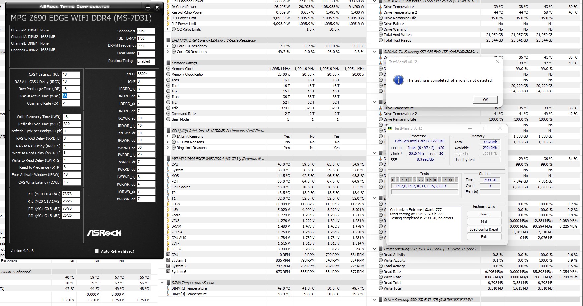Click the fan icon beside System 6
This screenshot has width=583, height=306.
(x=168, y=272)
